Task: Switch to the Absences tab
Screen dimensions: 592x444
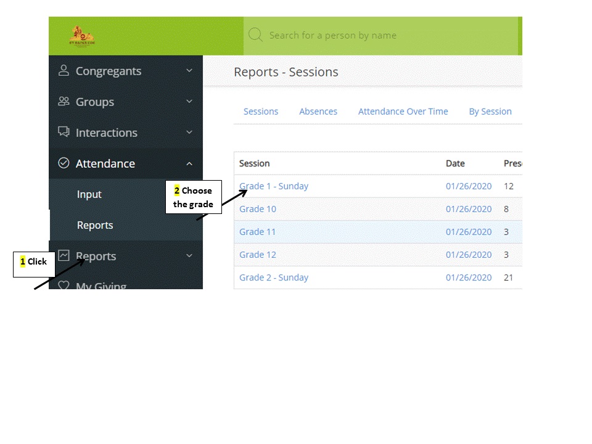Action: 318,112
